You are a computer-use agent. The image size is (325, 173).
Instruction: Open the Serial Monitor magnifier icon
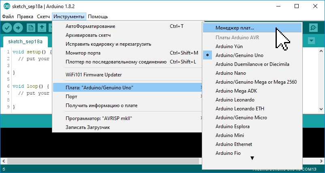(313, 28)
